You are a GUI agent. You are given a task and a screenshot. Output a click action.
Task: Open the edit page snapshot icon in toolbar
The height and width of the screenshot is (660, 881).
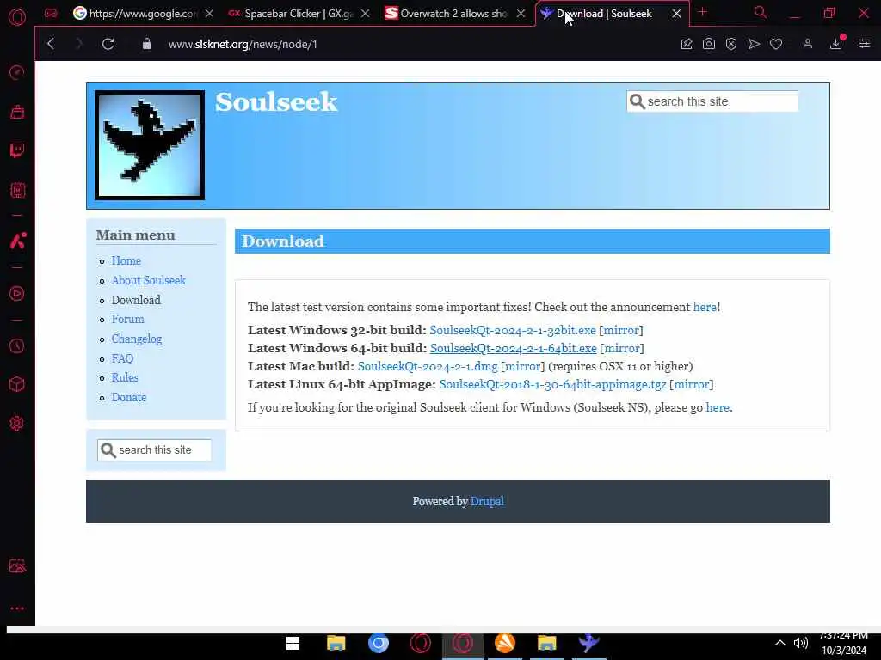(x=687, y=44)
